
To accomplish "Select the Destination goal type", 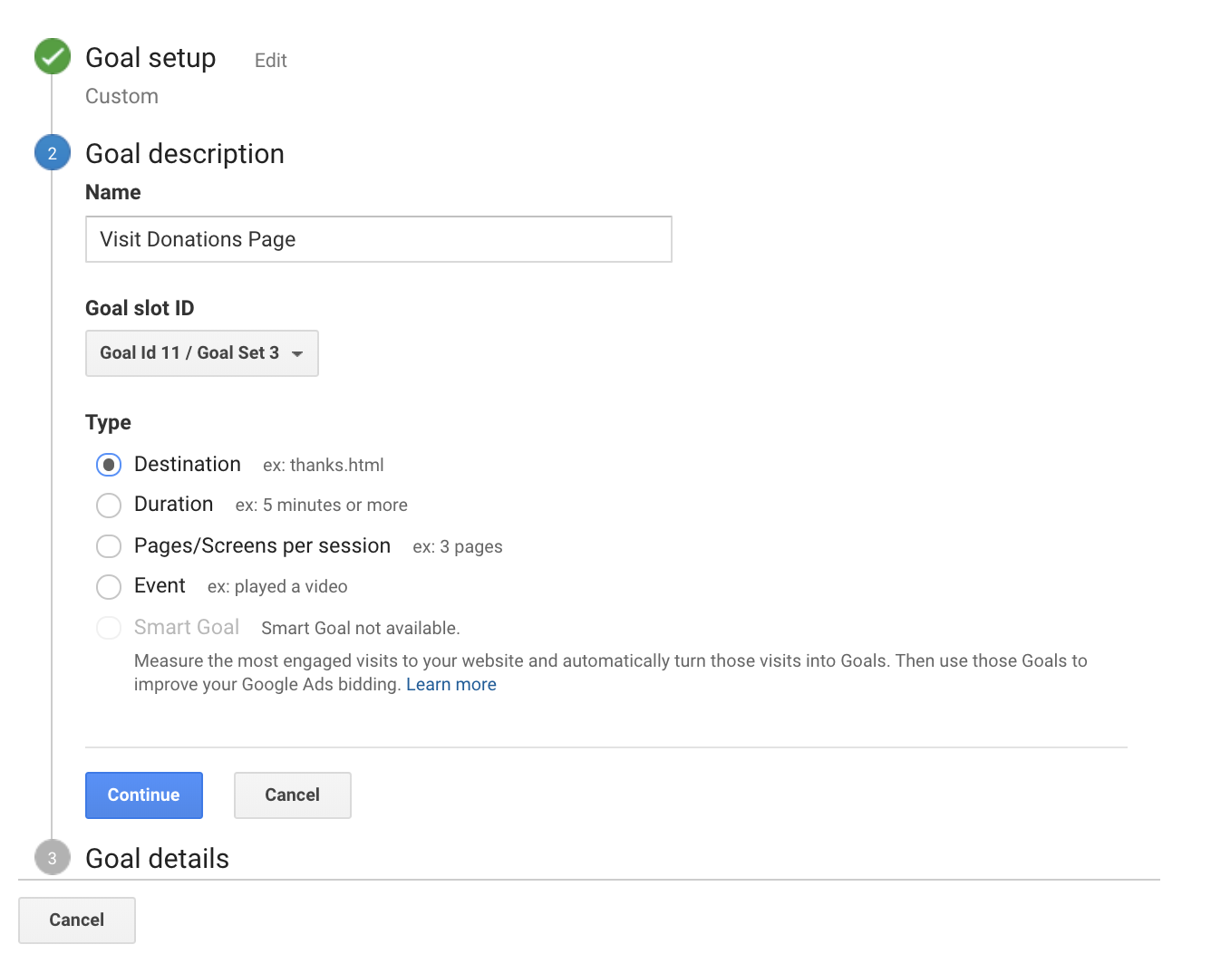I will pyautogui.click(x=109, y=465).
